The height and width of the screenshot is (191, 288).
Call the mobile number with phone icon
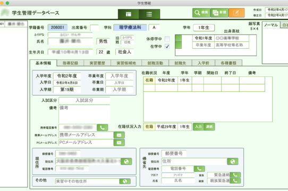pyautogui.click(x=103, y=127)
